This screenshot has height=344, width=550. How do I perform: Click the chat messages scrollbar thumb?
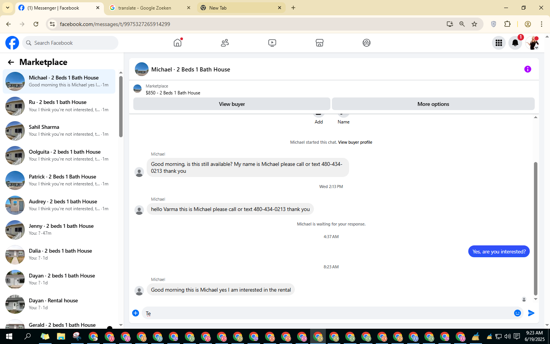[x=535, y=229]
